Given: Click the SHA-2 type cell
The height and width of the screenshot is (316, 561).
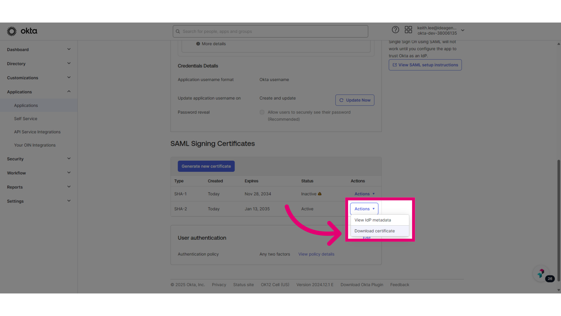Looking at the screenshot, I should click(181, 209).
